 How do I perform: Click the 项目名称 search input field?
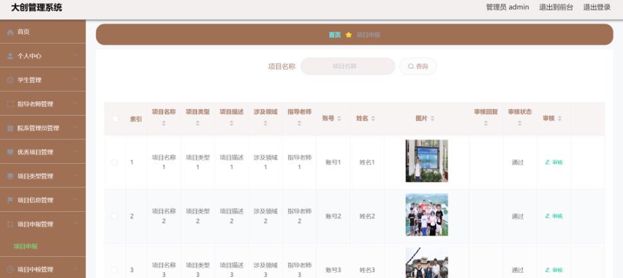pos(347,66)
